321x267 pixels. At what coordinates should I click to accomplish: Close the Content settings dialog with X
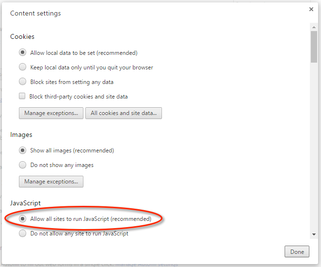pos(311,9)
